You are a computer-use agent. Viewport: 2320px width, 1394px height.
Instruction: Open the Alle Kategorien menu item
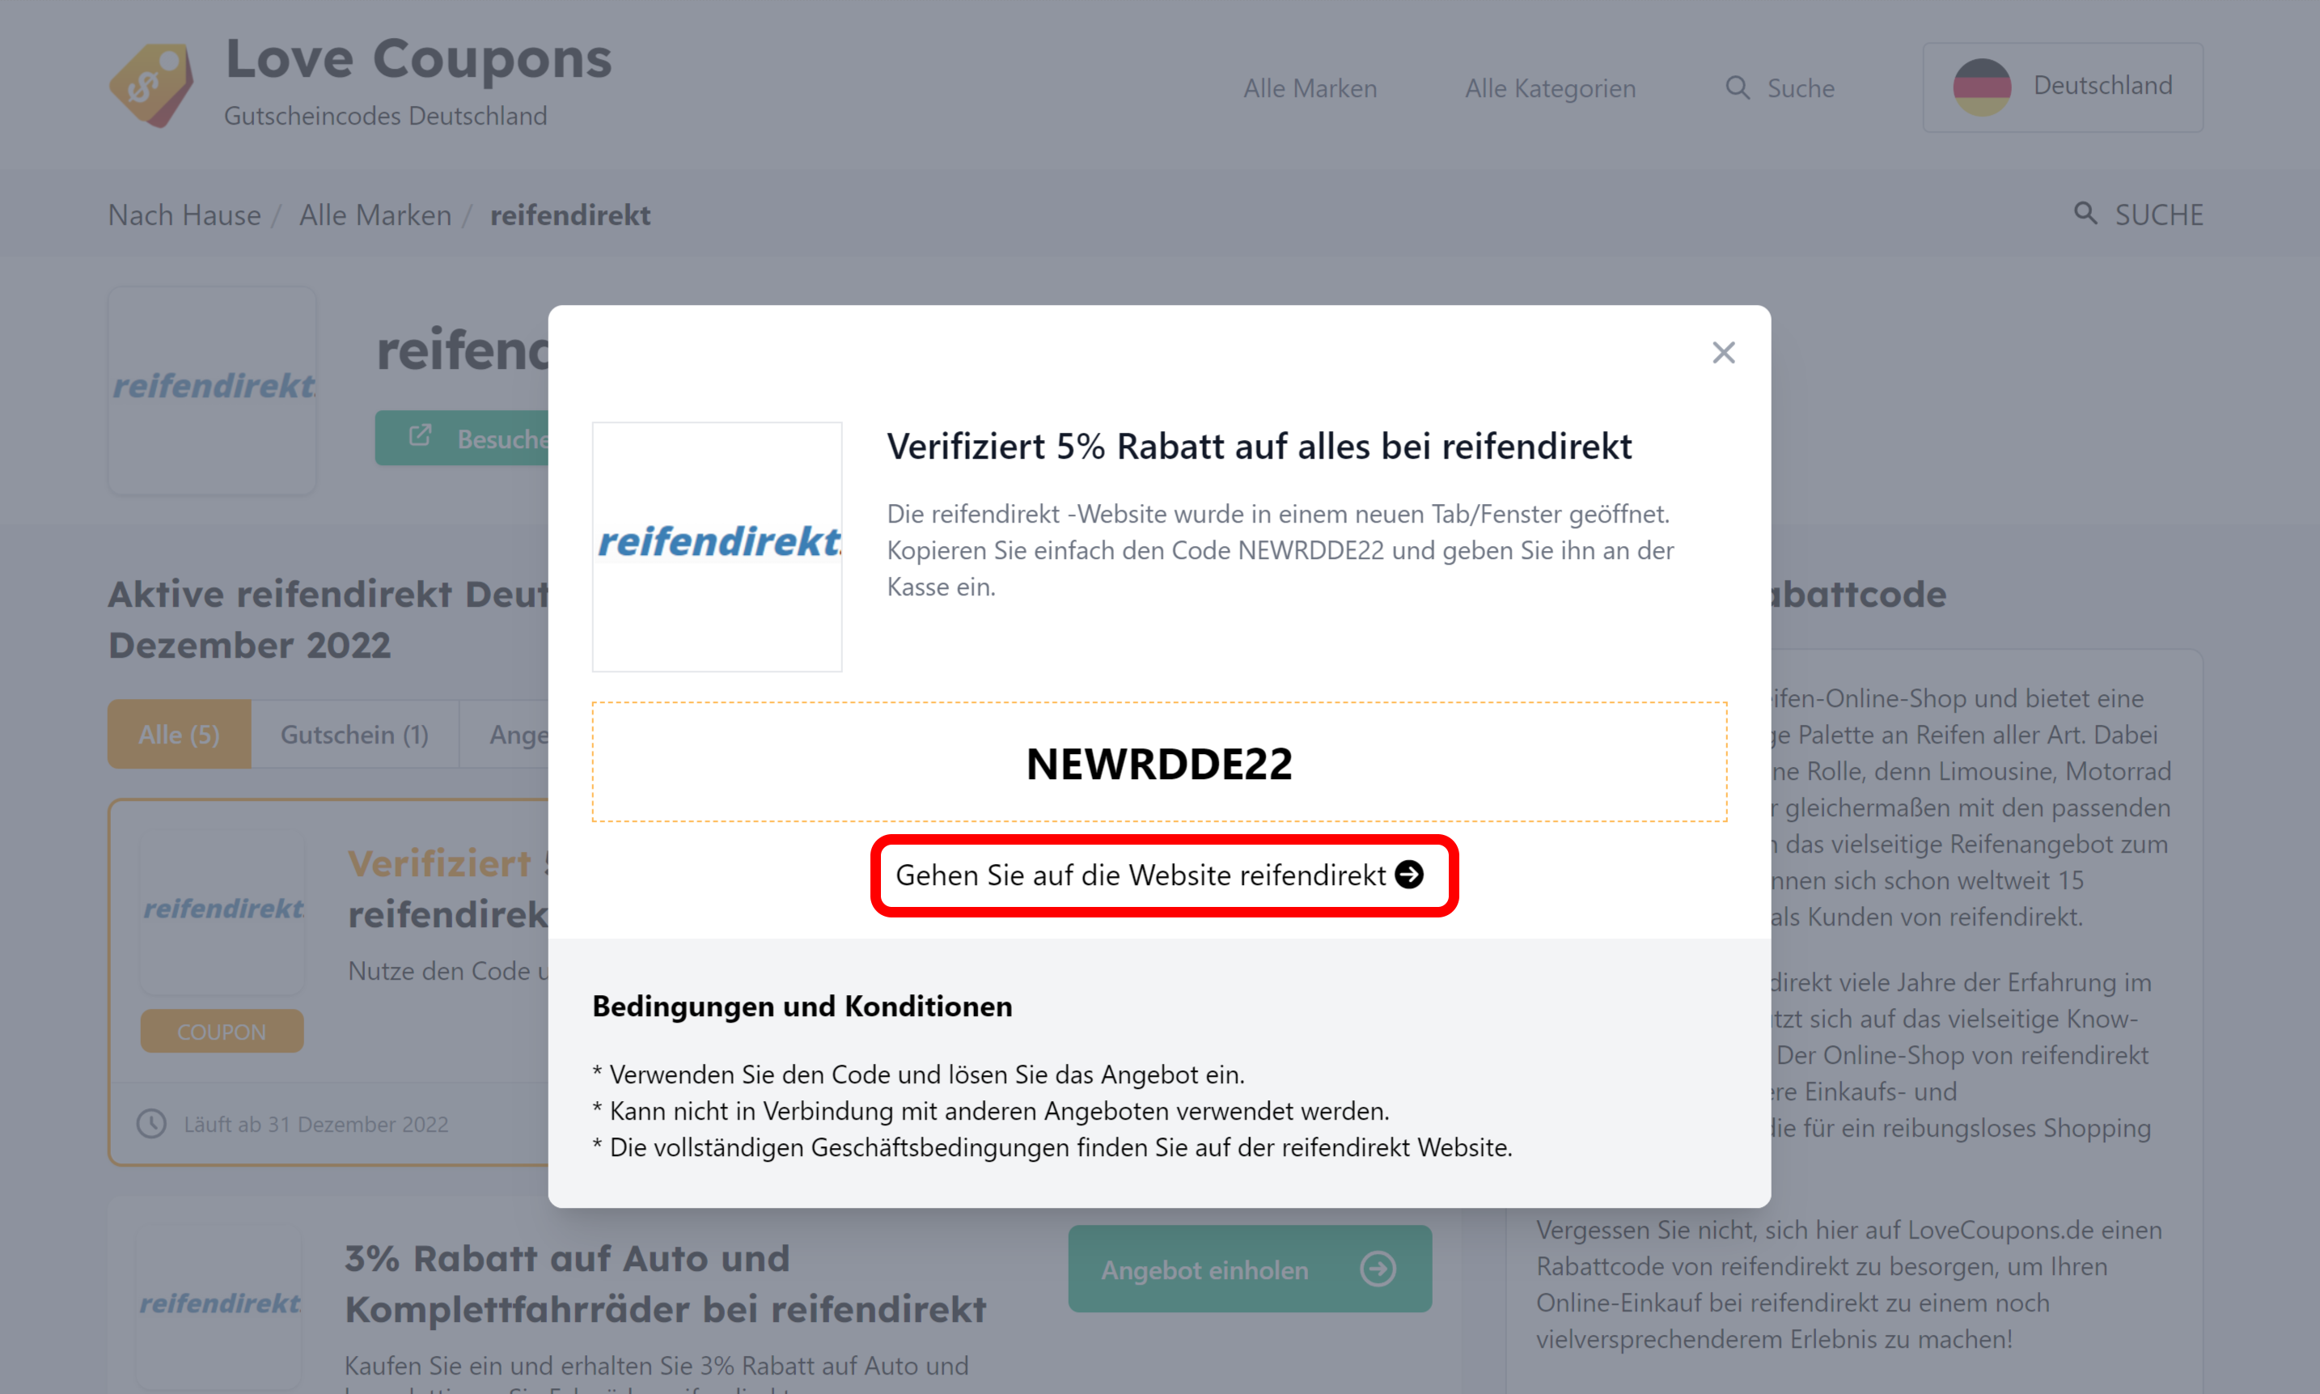click(1550, 88)
